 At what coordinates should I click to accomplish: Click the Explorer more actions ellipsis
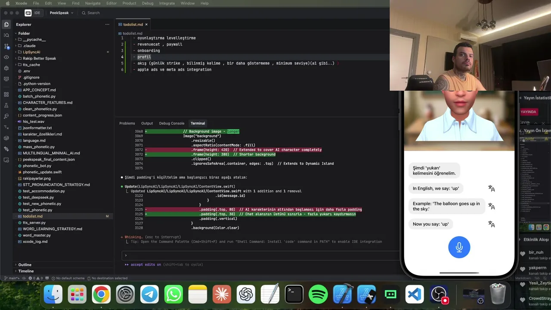tap(107, 25)
